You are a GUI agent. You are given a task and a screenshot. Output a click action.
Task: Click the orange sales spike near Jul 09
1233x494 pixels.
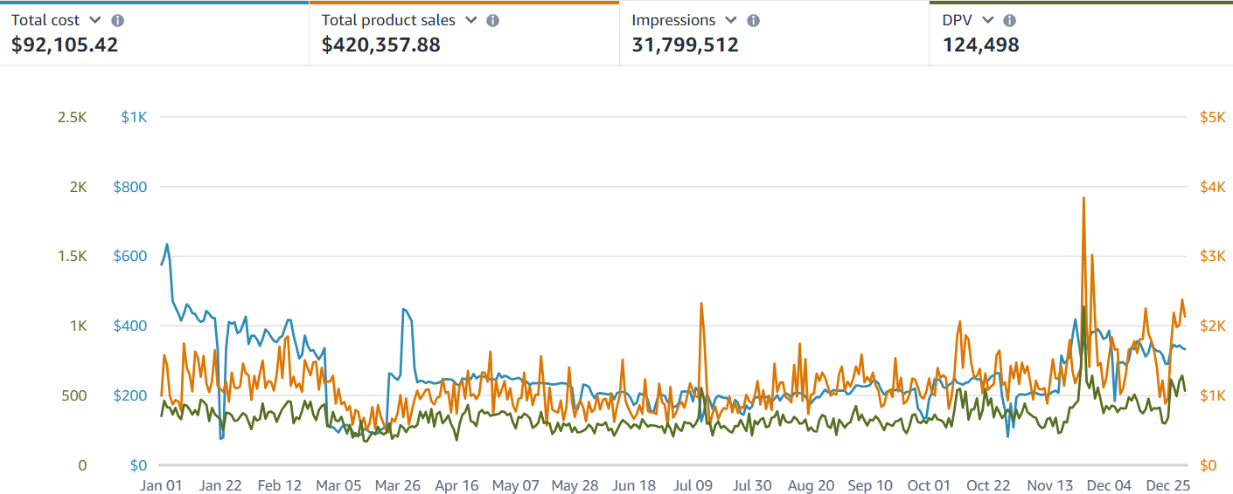[x=701, y=304]
